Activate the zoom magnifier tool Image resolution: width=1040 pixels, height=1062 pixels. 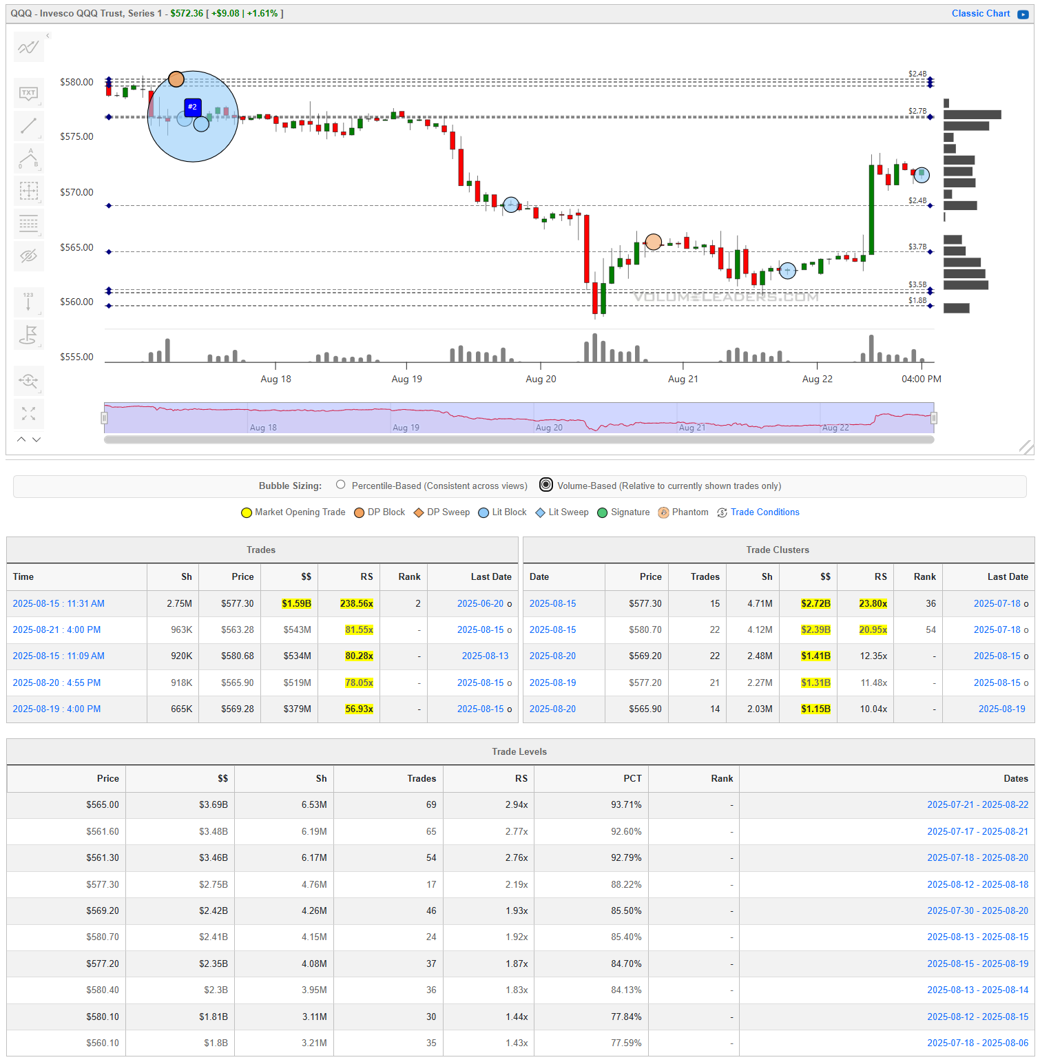29,381
